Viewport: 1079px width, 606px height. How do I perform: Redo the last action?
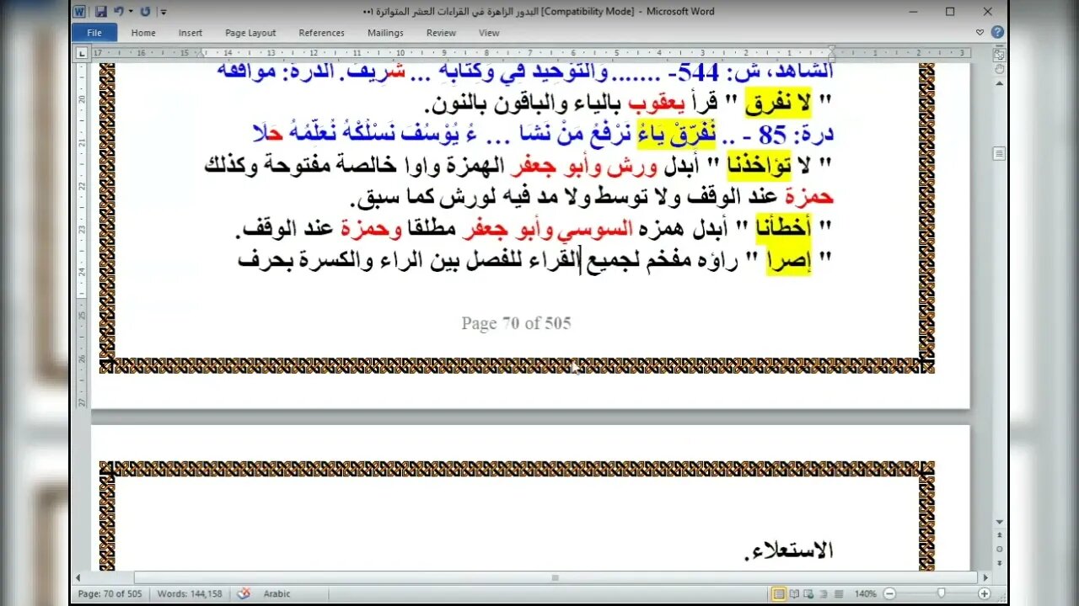point(145,12)
